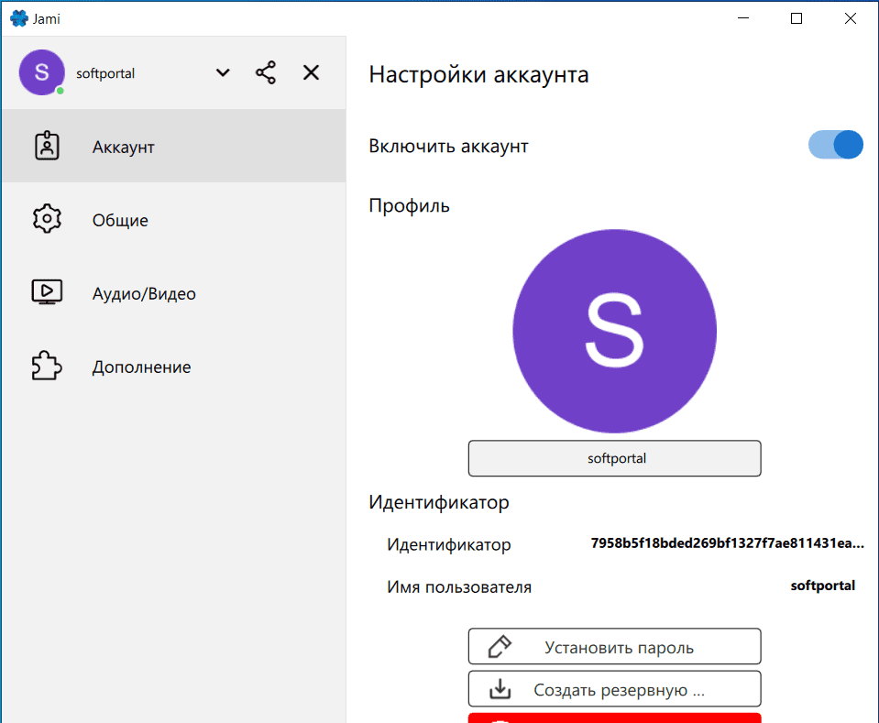The width and height of the screenshot is (879, 723).
Task: Switch to the Общие settings tab
Action: pos(174,219)
